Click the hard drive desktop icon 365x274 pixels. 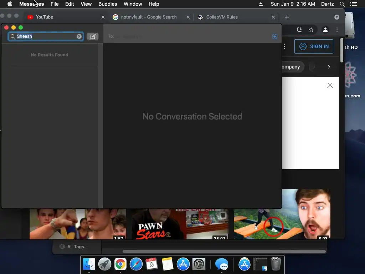coord(349,26)
